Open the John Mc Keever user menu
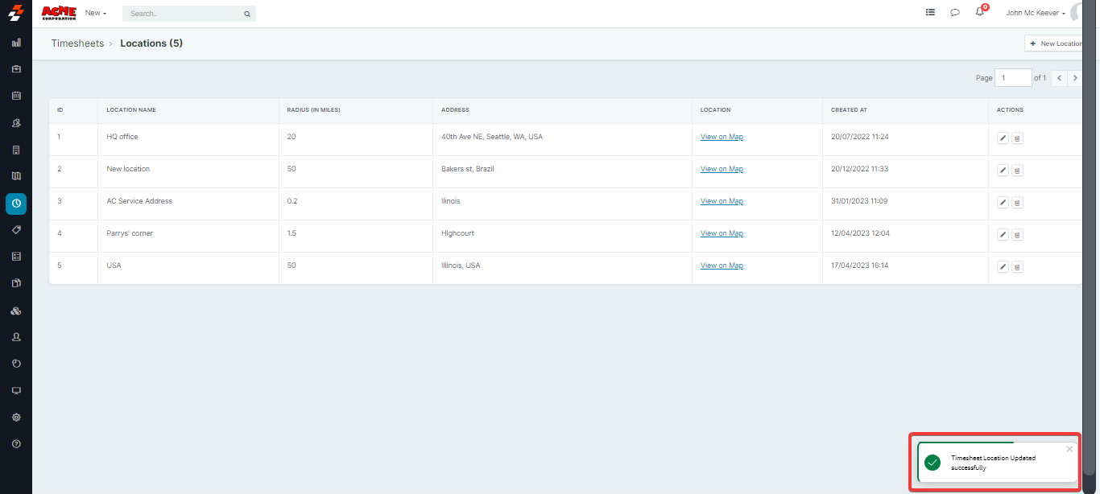Image resolution: width=1100 pixels, height=494 pixels. [x=1036, y=13]
